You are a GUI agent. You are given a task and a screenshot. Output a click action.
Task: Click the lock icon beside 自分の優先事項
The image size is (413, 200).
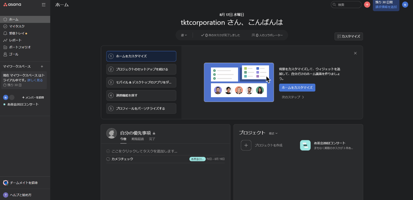[x=154, y=133]
